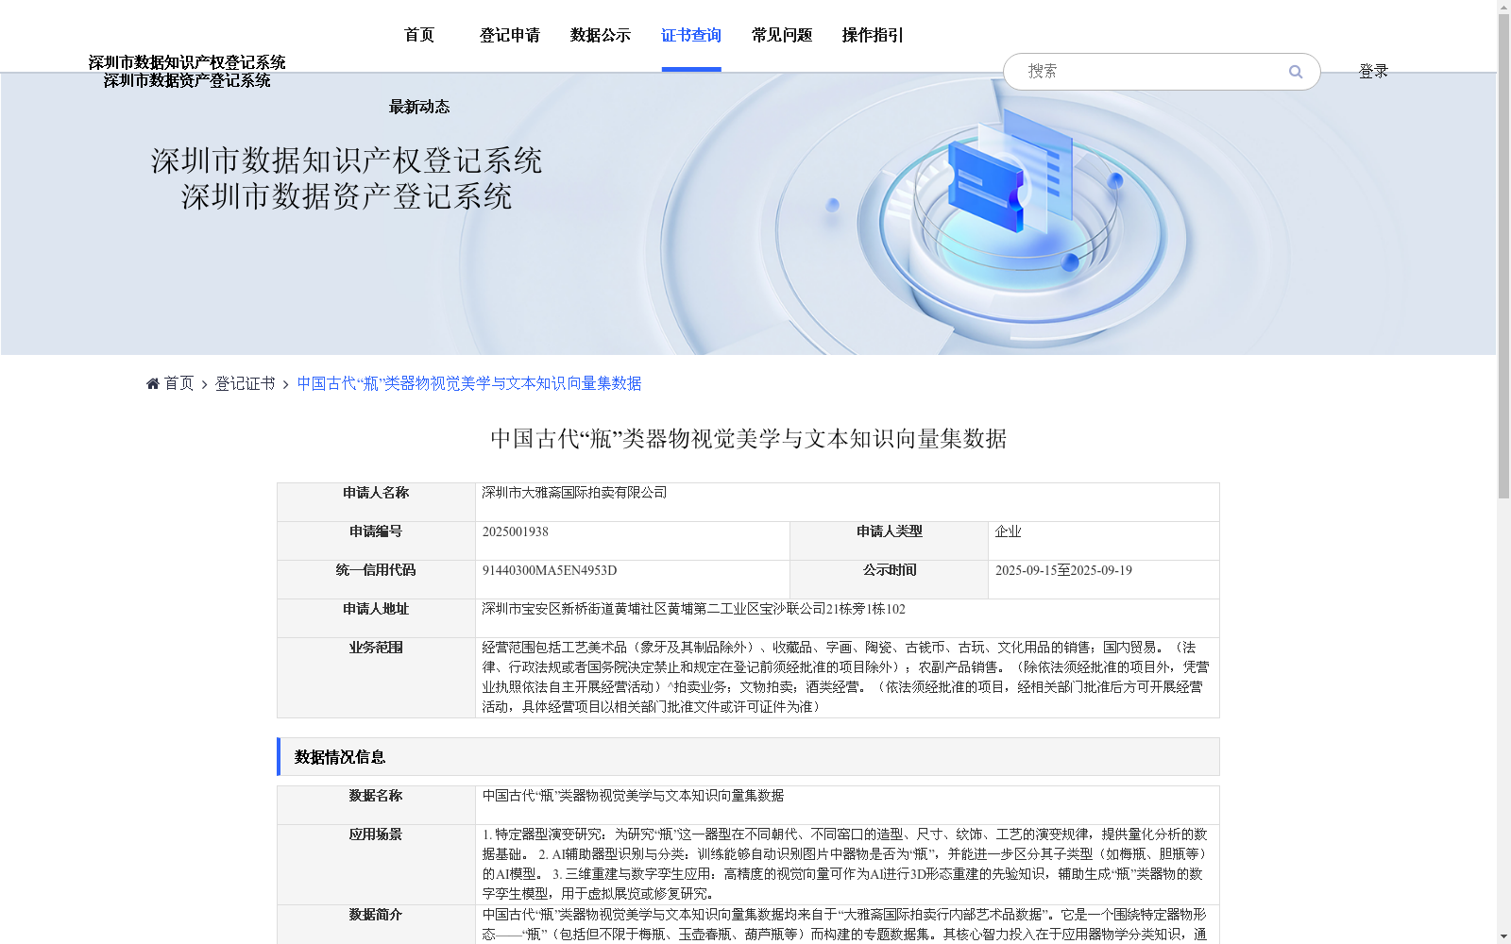Open the 登记证书 breadcrumb link
The height and width of the screenshot is (944, 1511).
click(x=244, y=383)
